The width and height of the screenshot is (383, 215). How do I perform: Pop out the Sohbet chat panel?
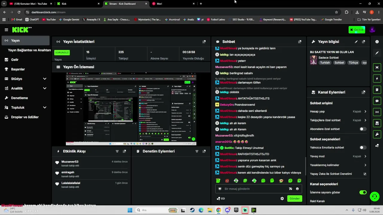(300, 42)
